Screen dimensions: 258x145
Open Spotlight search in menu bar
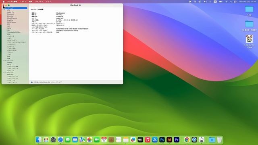[x=231, y=2]
